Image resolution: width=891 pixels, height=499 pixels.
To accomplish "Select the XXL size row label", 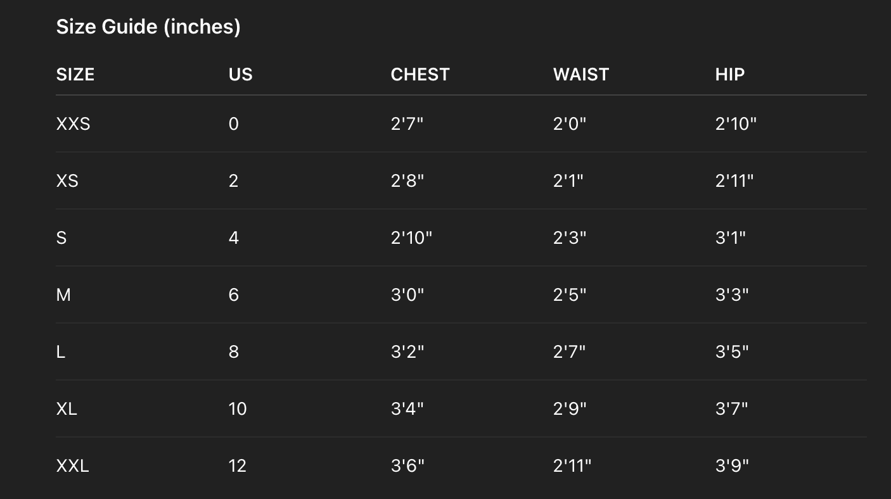I will coord(73,465).
